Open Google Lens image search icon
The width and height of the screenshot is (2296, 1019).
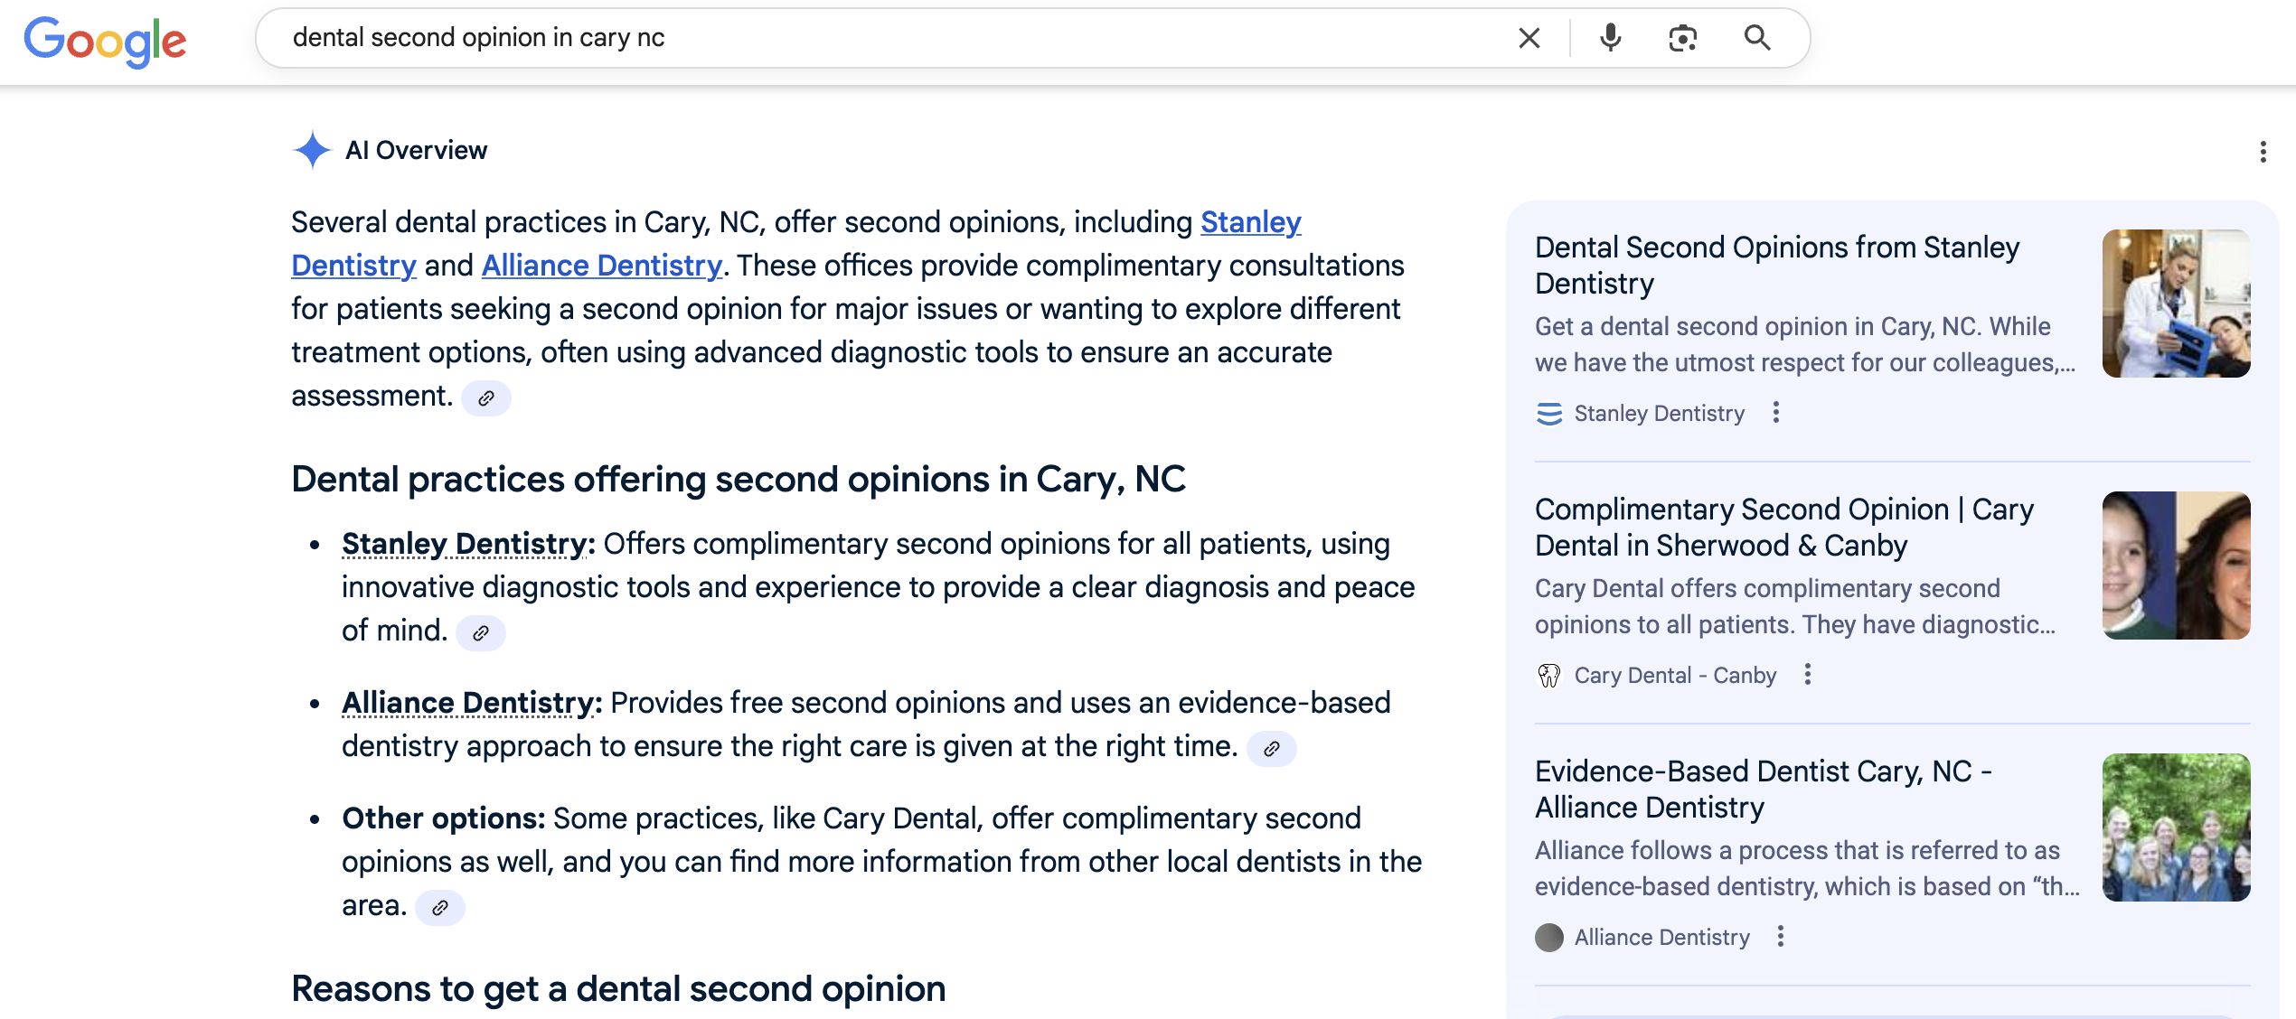click(x=1682, y=38)
